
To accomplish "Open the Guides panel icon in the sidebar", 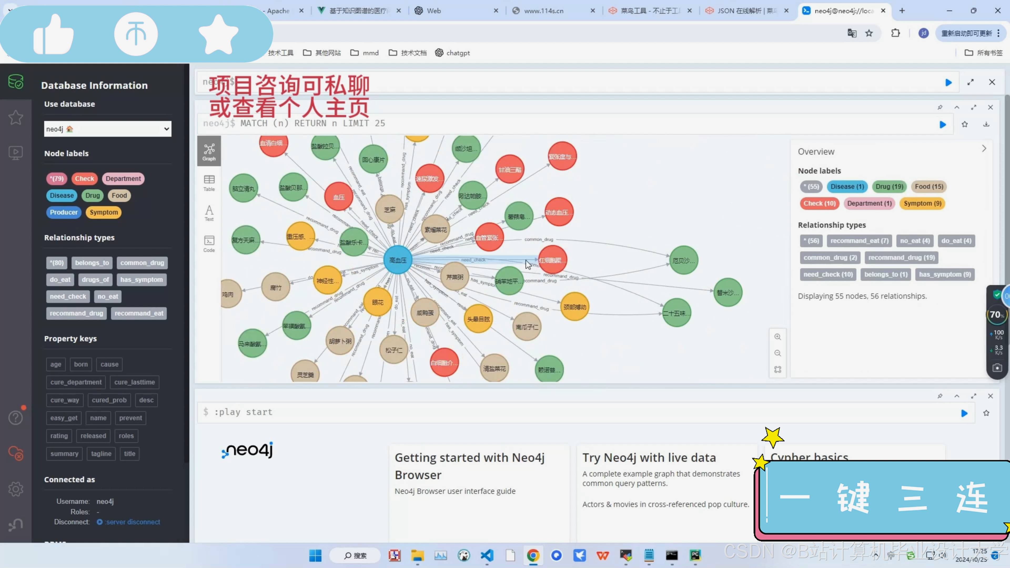I will (16, 153).
